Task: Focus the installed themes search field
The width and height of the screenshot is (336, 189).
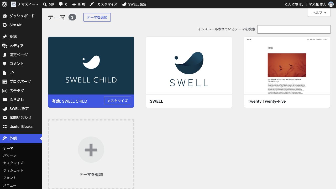Action: coord(294,29)
